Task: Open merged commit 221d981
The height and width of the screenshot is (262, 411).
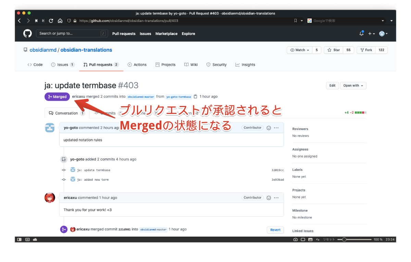Action: coord(124,229)
